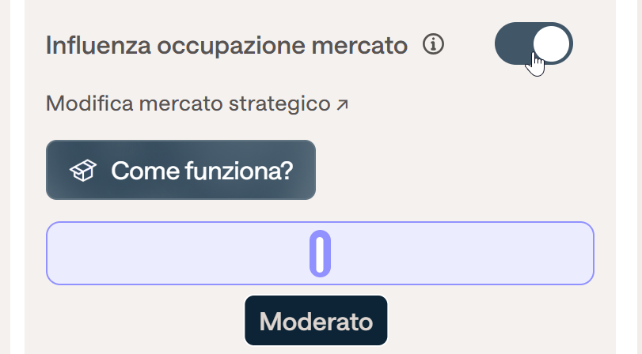This screenshot has width=642, height=354.
Task: Click the diagonal arrow next to strategico
Action: (x=342, y=105)
